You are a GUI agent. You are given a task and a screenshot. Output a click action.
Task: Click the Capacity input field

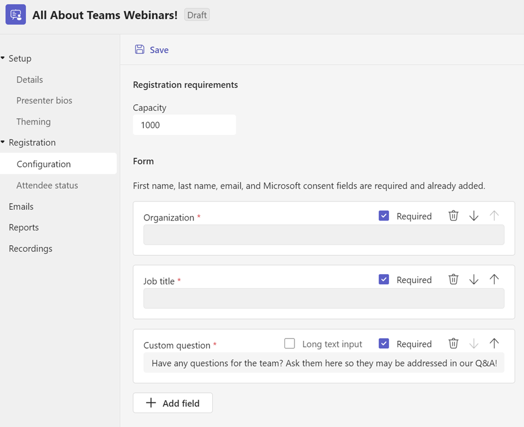click(x=184, y=125)
